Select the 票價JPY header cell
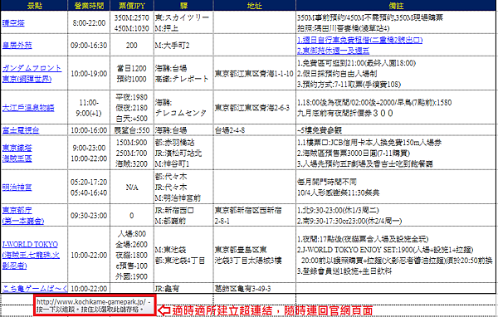Viewport: 498px width, 317px height. click(132, 6)
